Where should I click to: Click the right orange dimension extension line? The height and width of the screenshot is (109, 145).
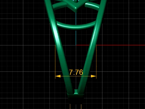click(96, 61)
